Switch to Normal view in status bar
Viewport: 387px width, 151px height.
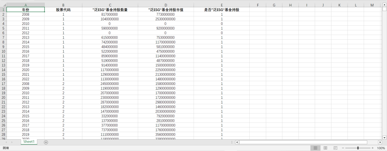pos(315,148)
